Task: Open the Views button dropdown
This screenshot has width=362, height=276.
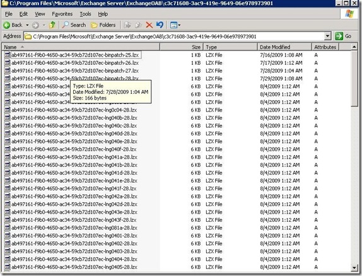Action: tap(175, 25)
